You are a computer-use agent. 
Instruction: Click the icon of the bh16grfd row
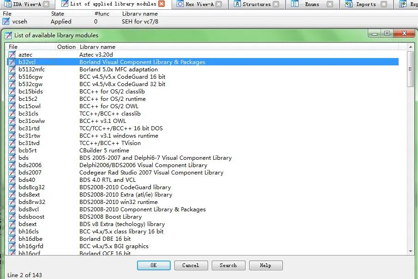click(x=12, y=246)
